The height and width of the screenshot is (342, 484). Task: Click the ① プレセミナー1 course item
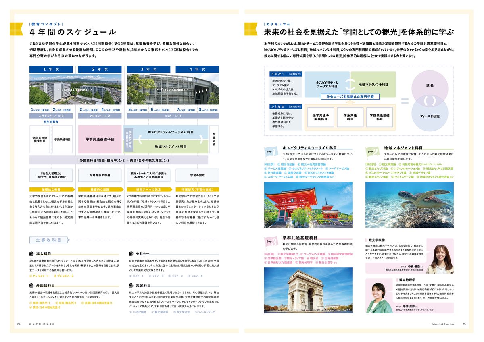[39, 276]
